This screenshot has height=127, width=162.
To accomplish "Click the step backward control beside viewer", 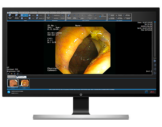I will (x=155, y=65).
